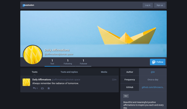This screenshot has width=187, height=109.
Task: Click the Log in button
Action: (148, 5)
